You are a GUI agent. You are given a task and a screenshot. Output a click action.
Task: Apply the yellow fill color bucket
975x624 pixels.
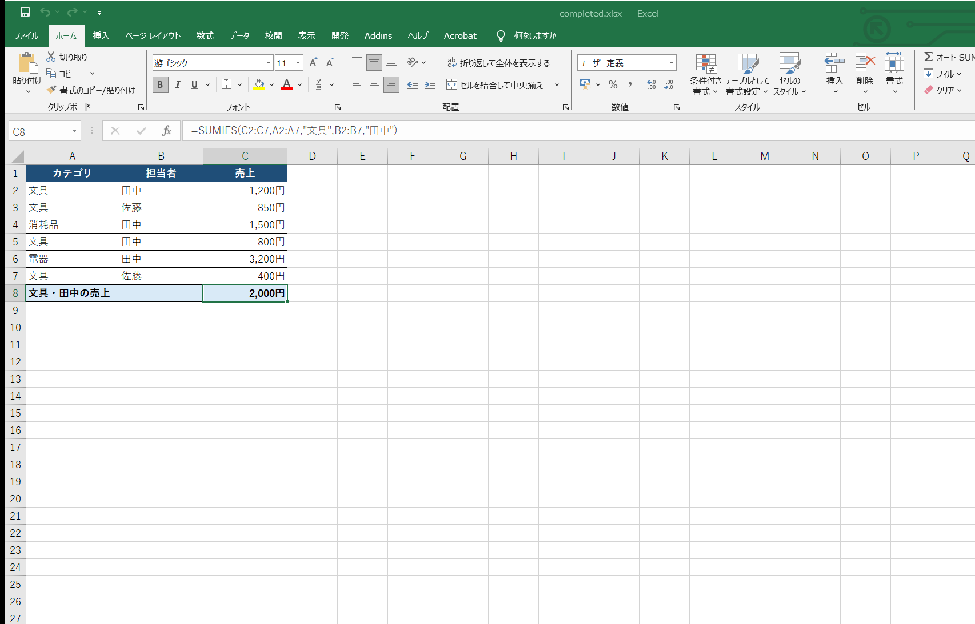click(x=259, y=84)
